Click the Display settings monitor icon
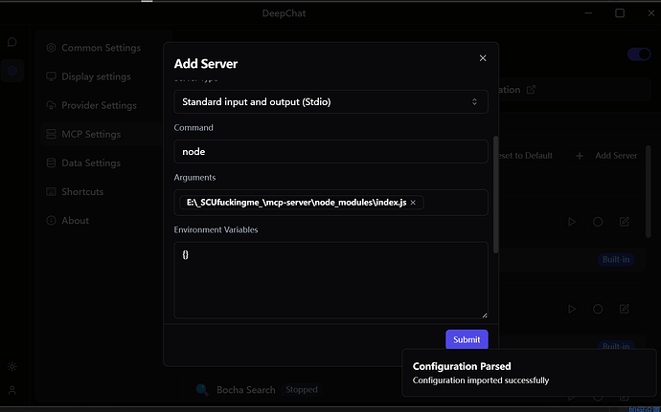This screenshot has width=661, height=412. click(51, 76)
